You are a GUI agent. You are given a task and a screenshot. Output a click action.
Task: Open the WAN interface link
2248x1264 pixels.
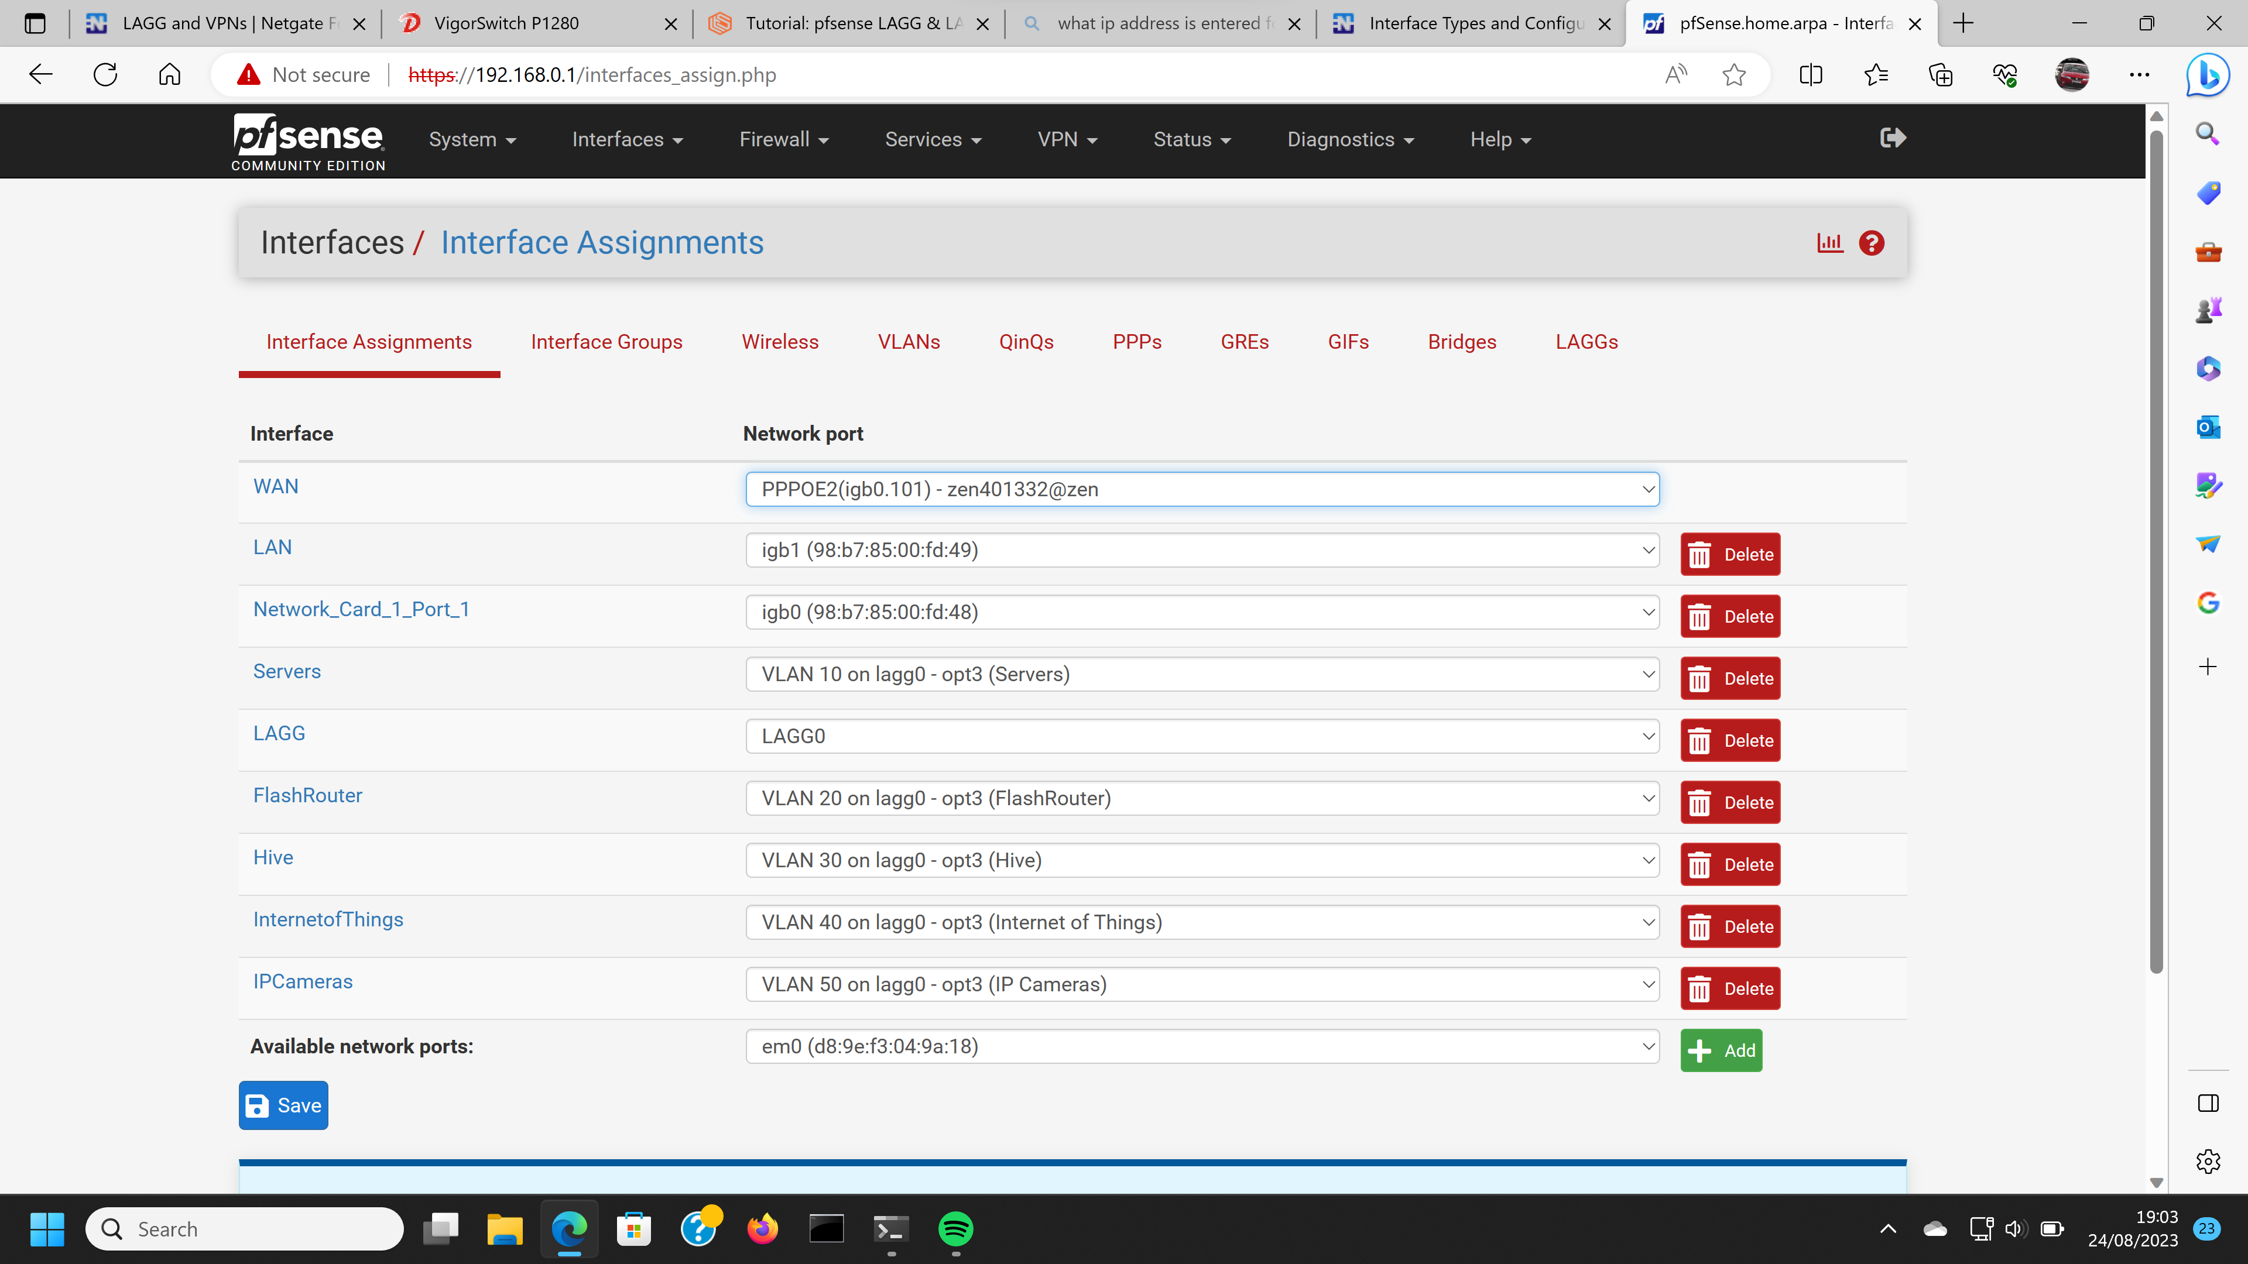coord(276,487)
